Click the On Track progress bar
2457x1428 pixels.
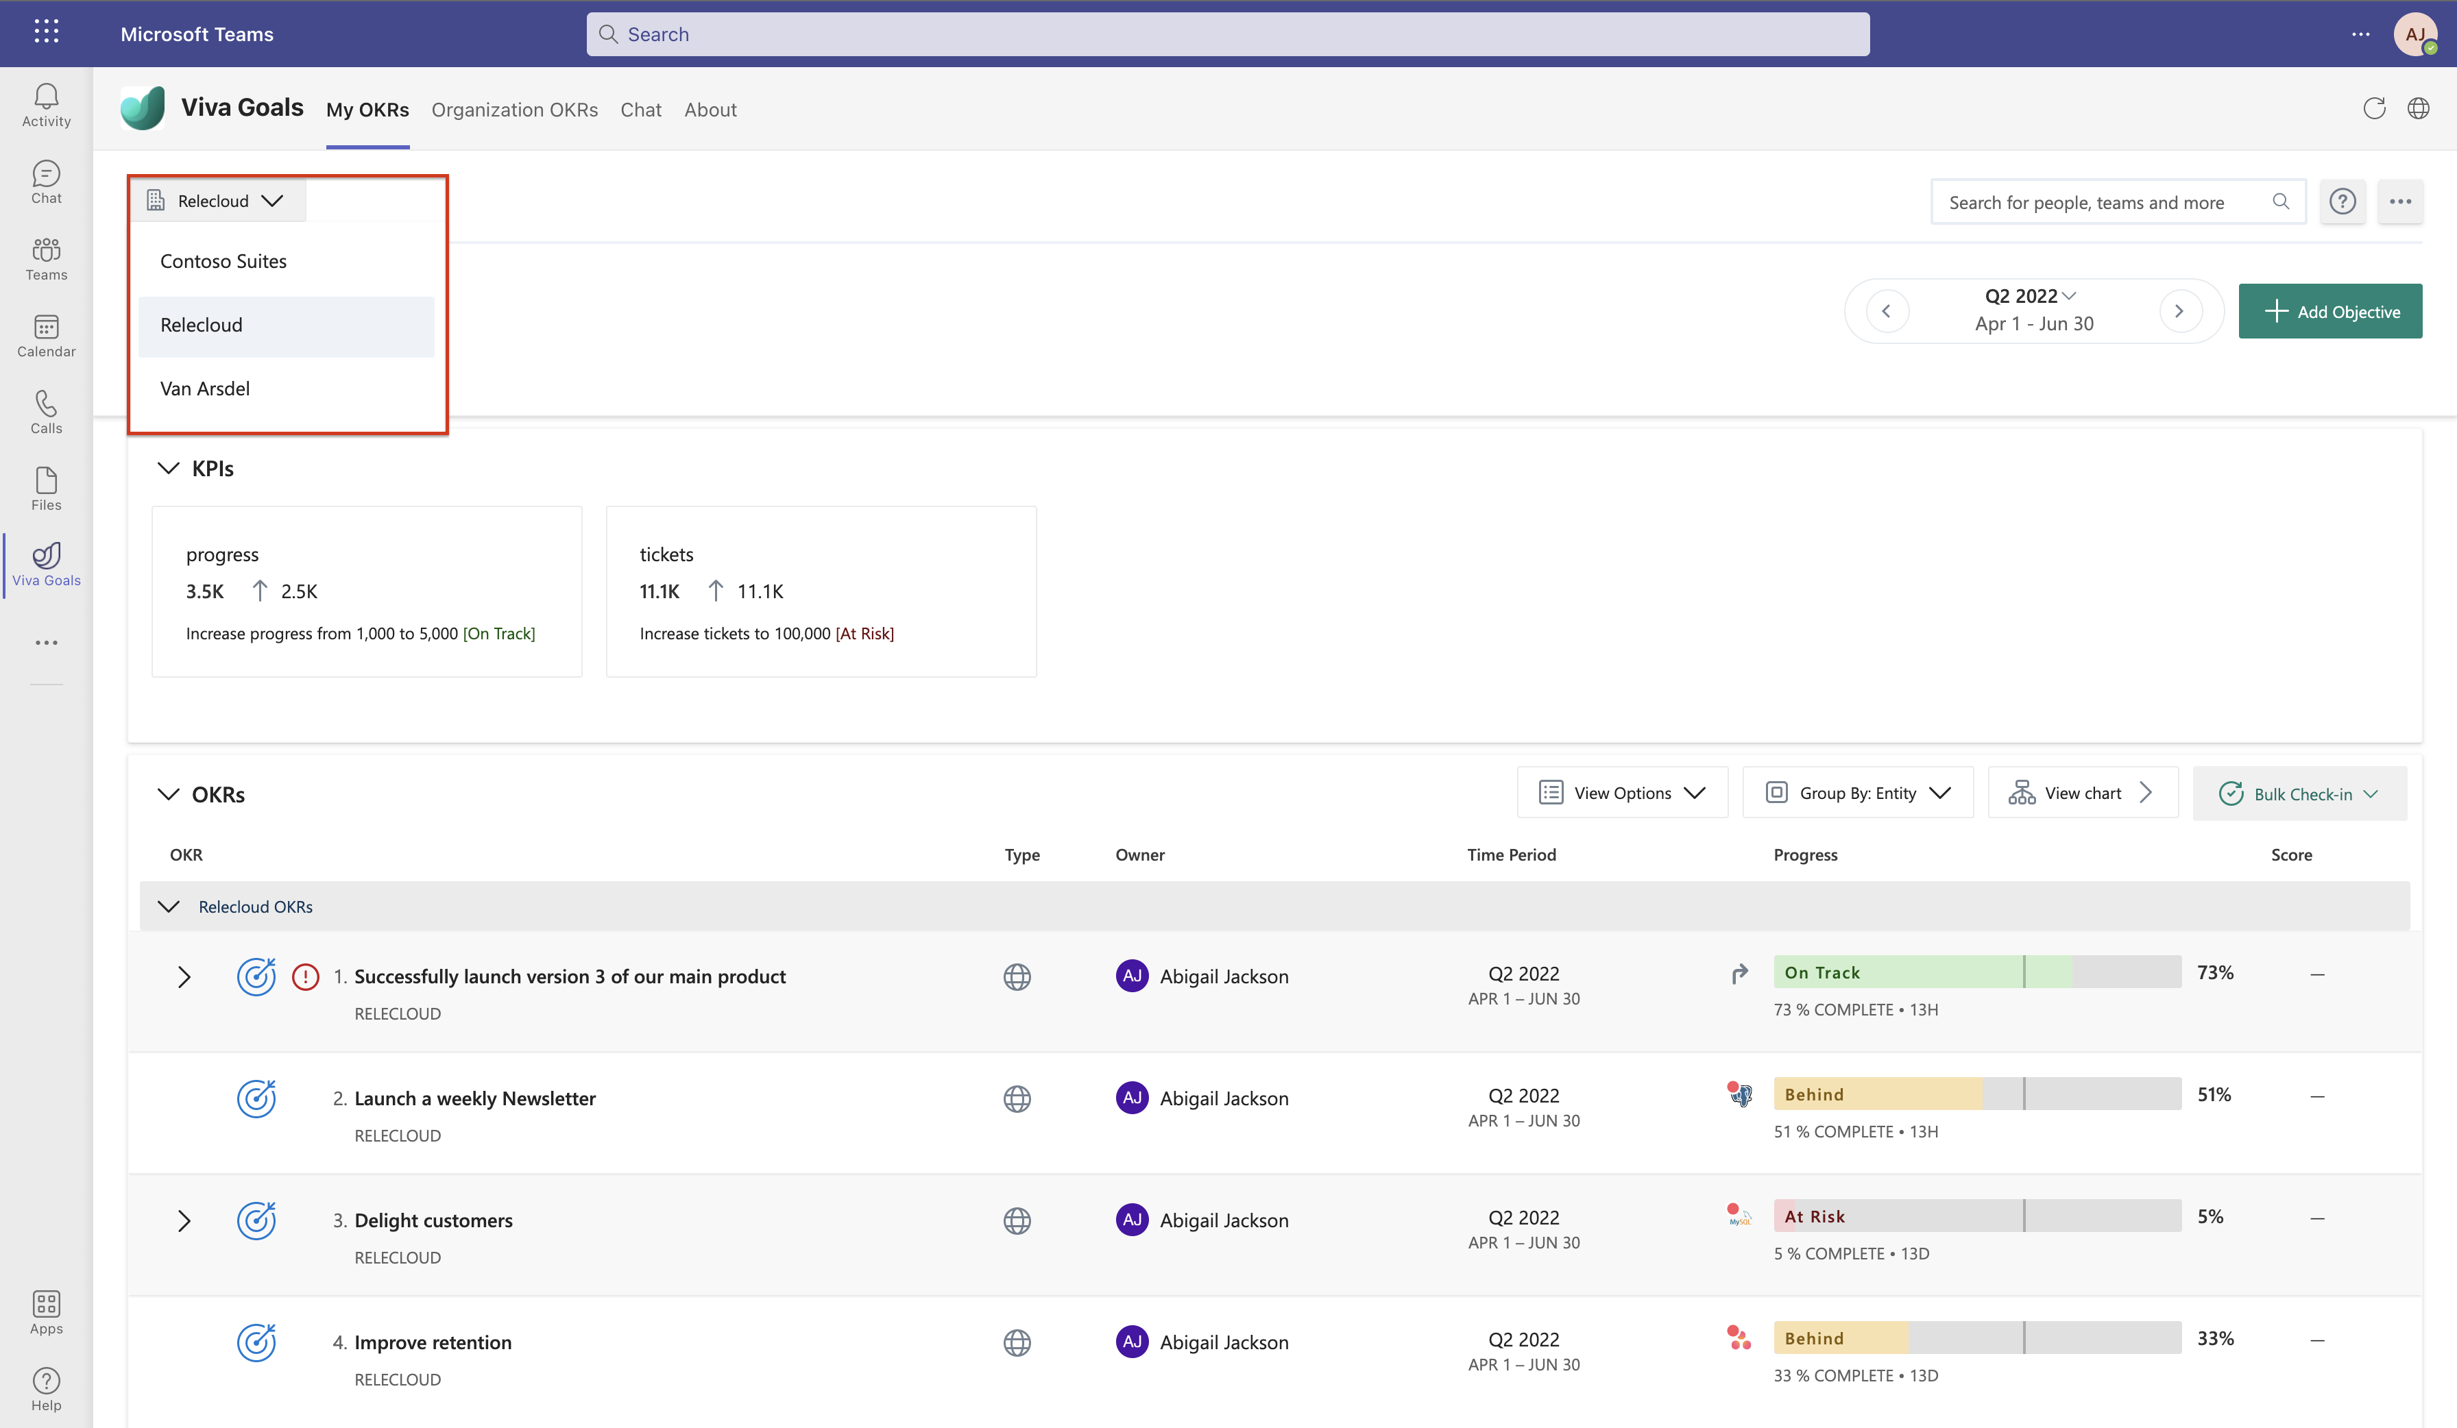coord(1977,973)
